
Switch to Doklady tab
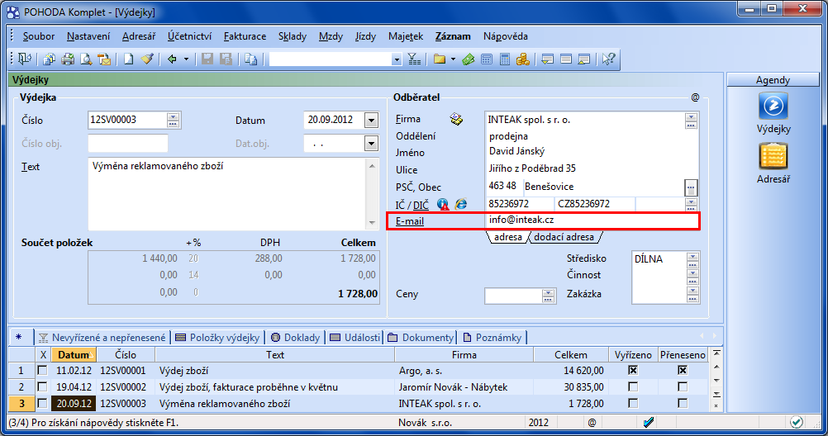click(295, 337)
